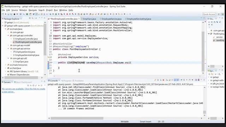Maximize the editor area

pyautogui.click(x=204, y=18)
